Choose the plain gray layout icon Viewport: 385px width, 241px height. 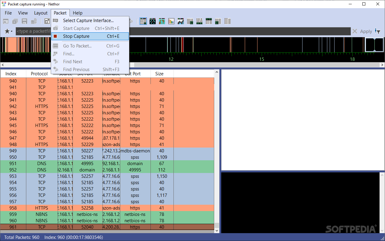click(x=228, y=21)
